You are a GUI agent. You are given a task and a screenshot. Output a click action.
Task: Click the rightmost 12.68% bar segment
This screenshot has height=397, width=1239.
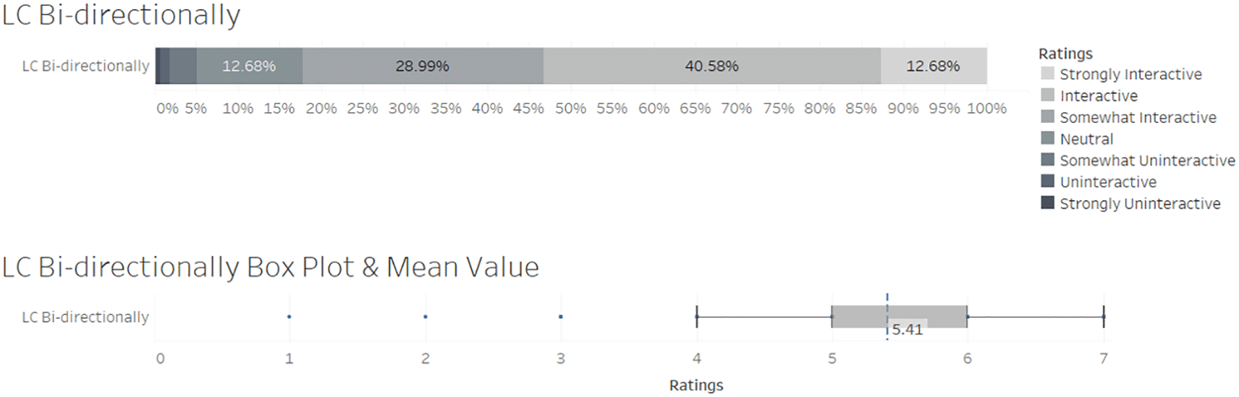coord(933,66)
